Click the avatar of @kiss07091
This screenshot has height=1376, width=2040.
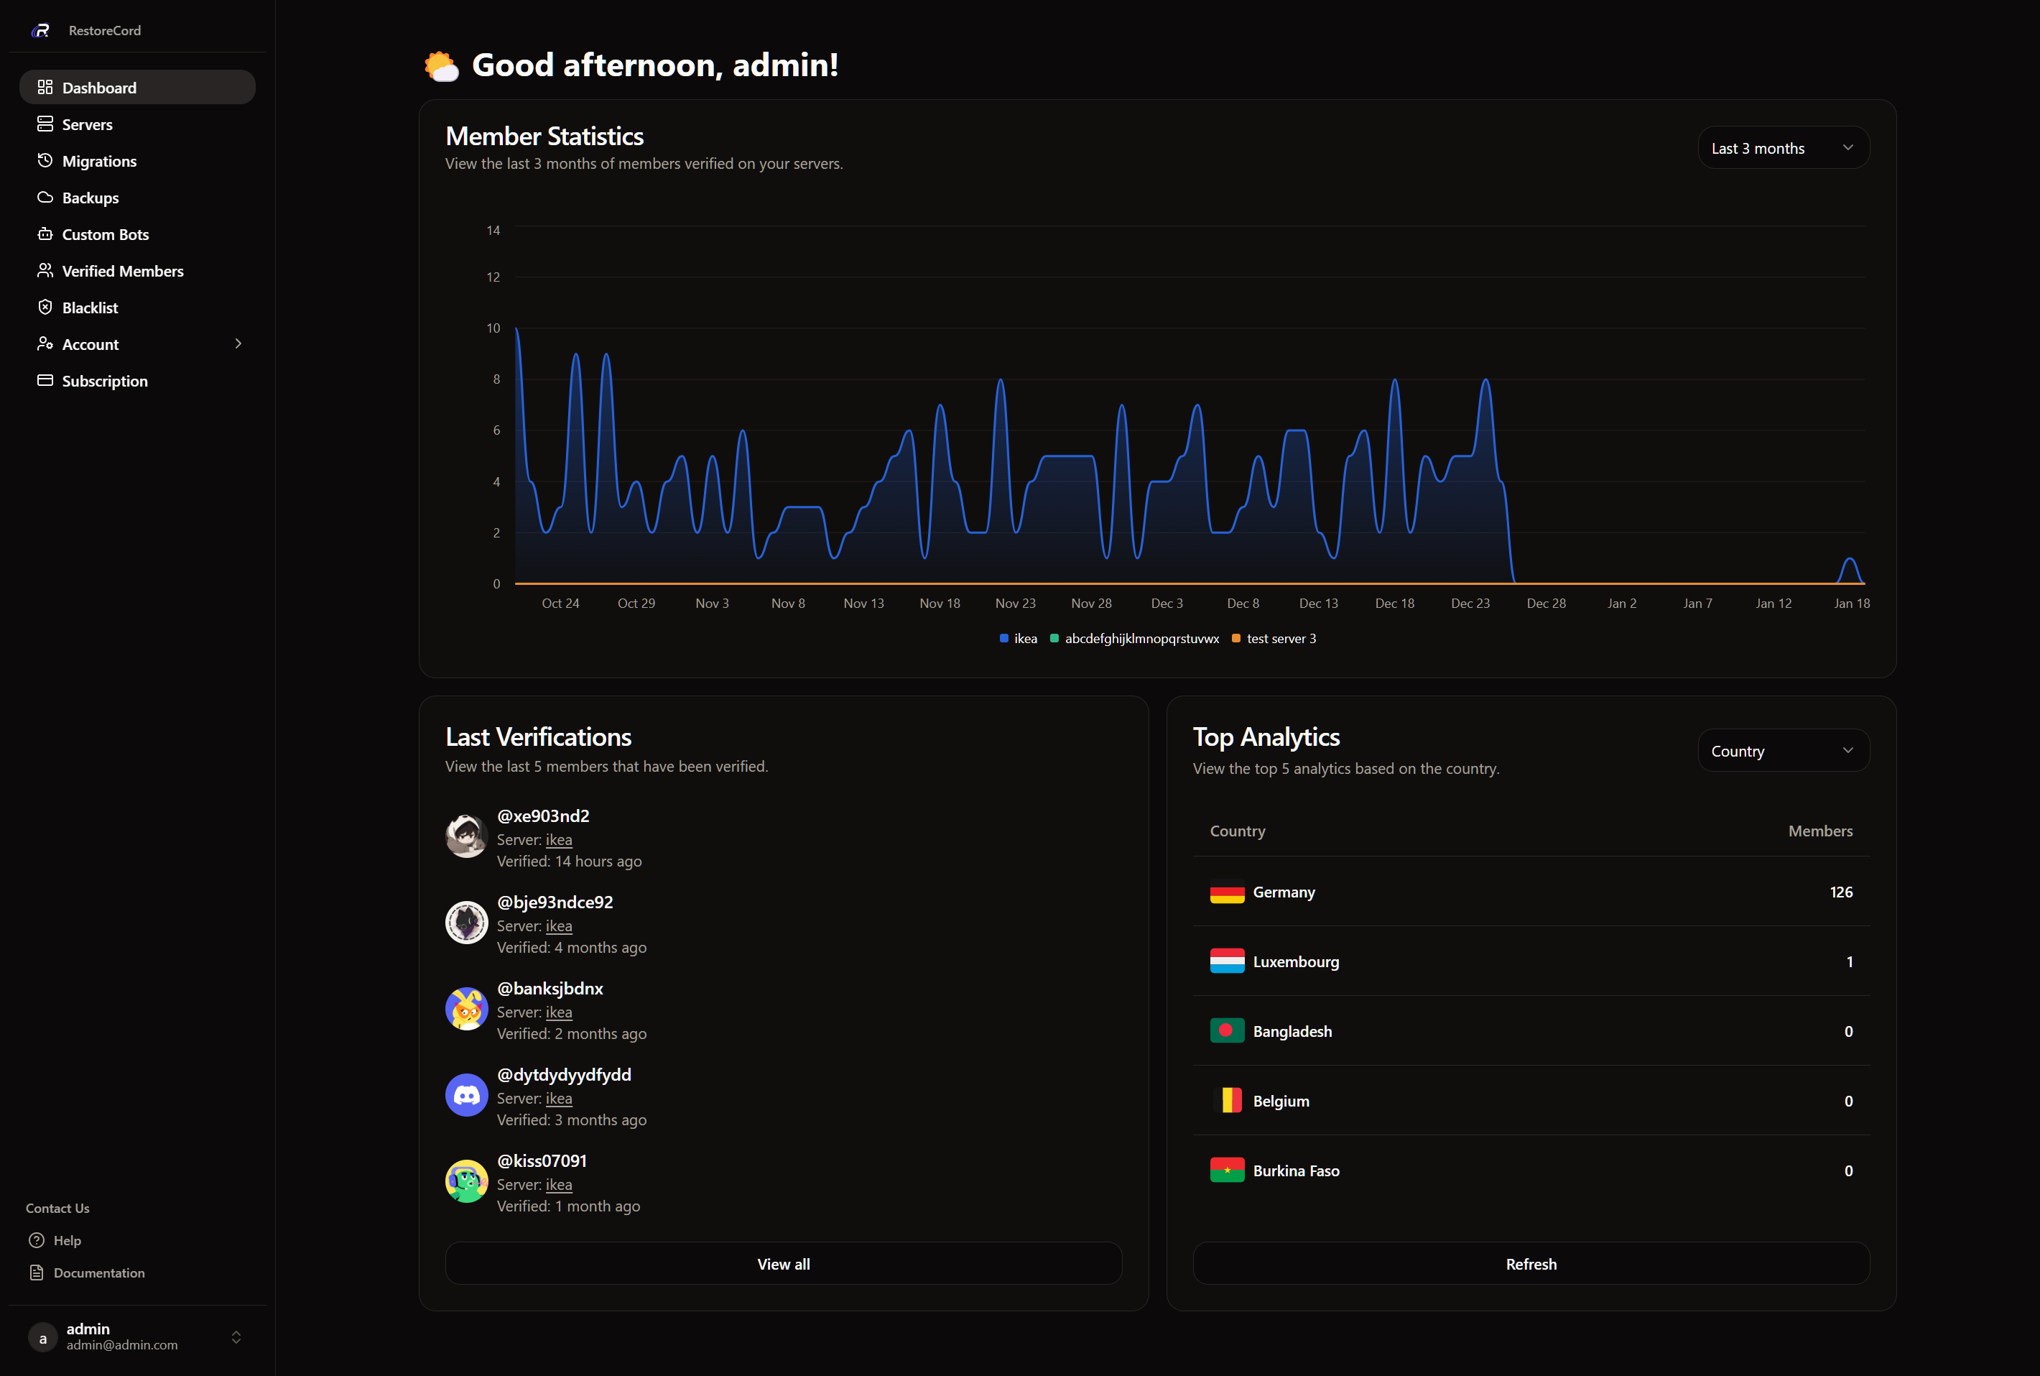(467, 1181)
